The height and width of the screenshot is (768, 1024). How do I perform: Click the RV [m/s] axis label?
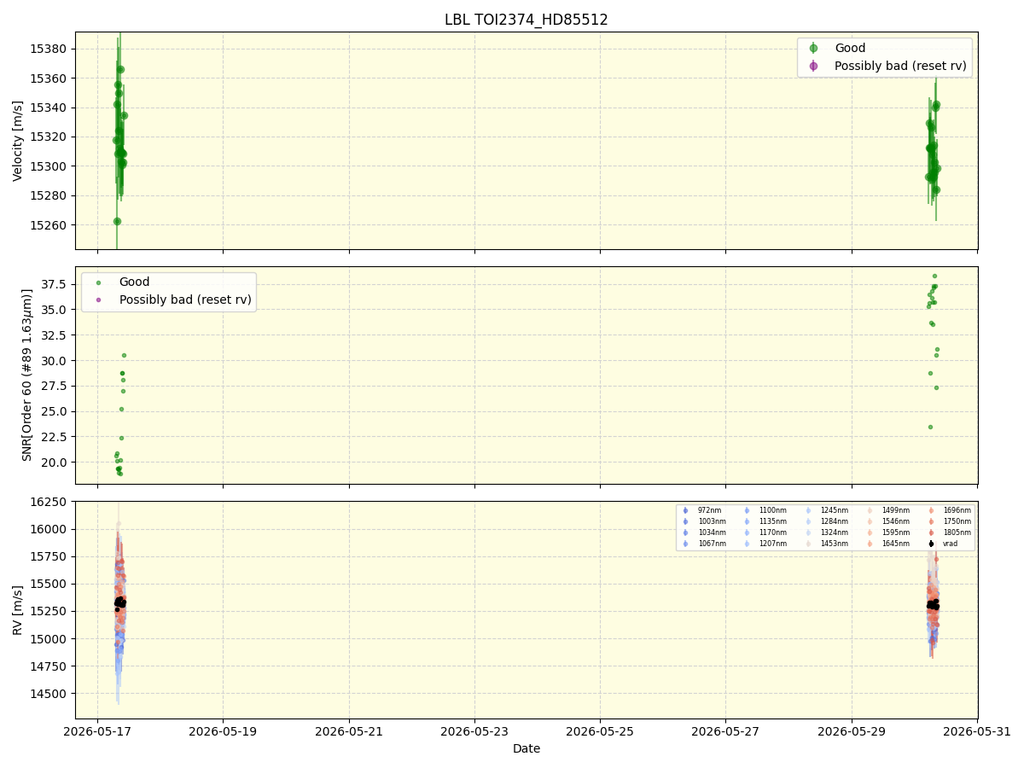click(18, 610)
